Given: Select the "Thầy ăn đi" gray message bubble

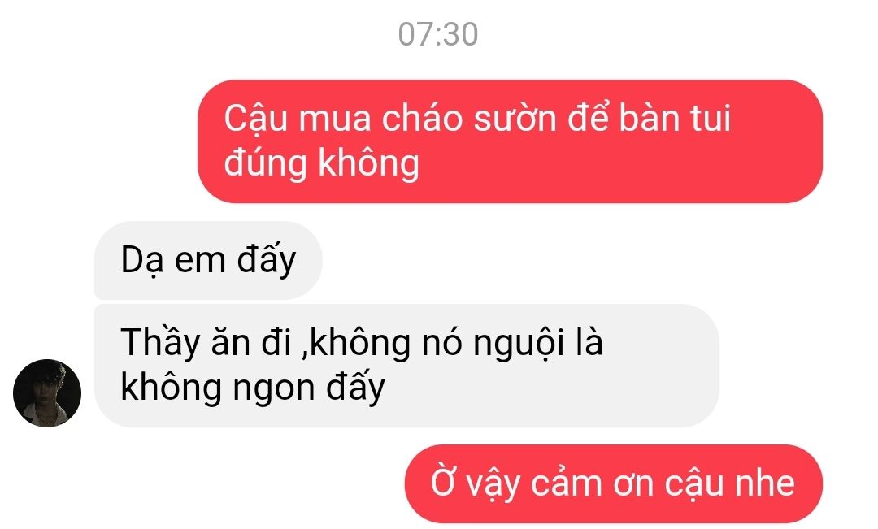Looking at the screenshot, I should (x=406, y=366).
